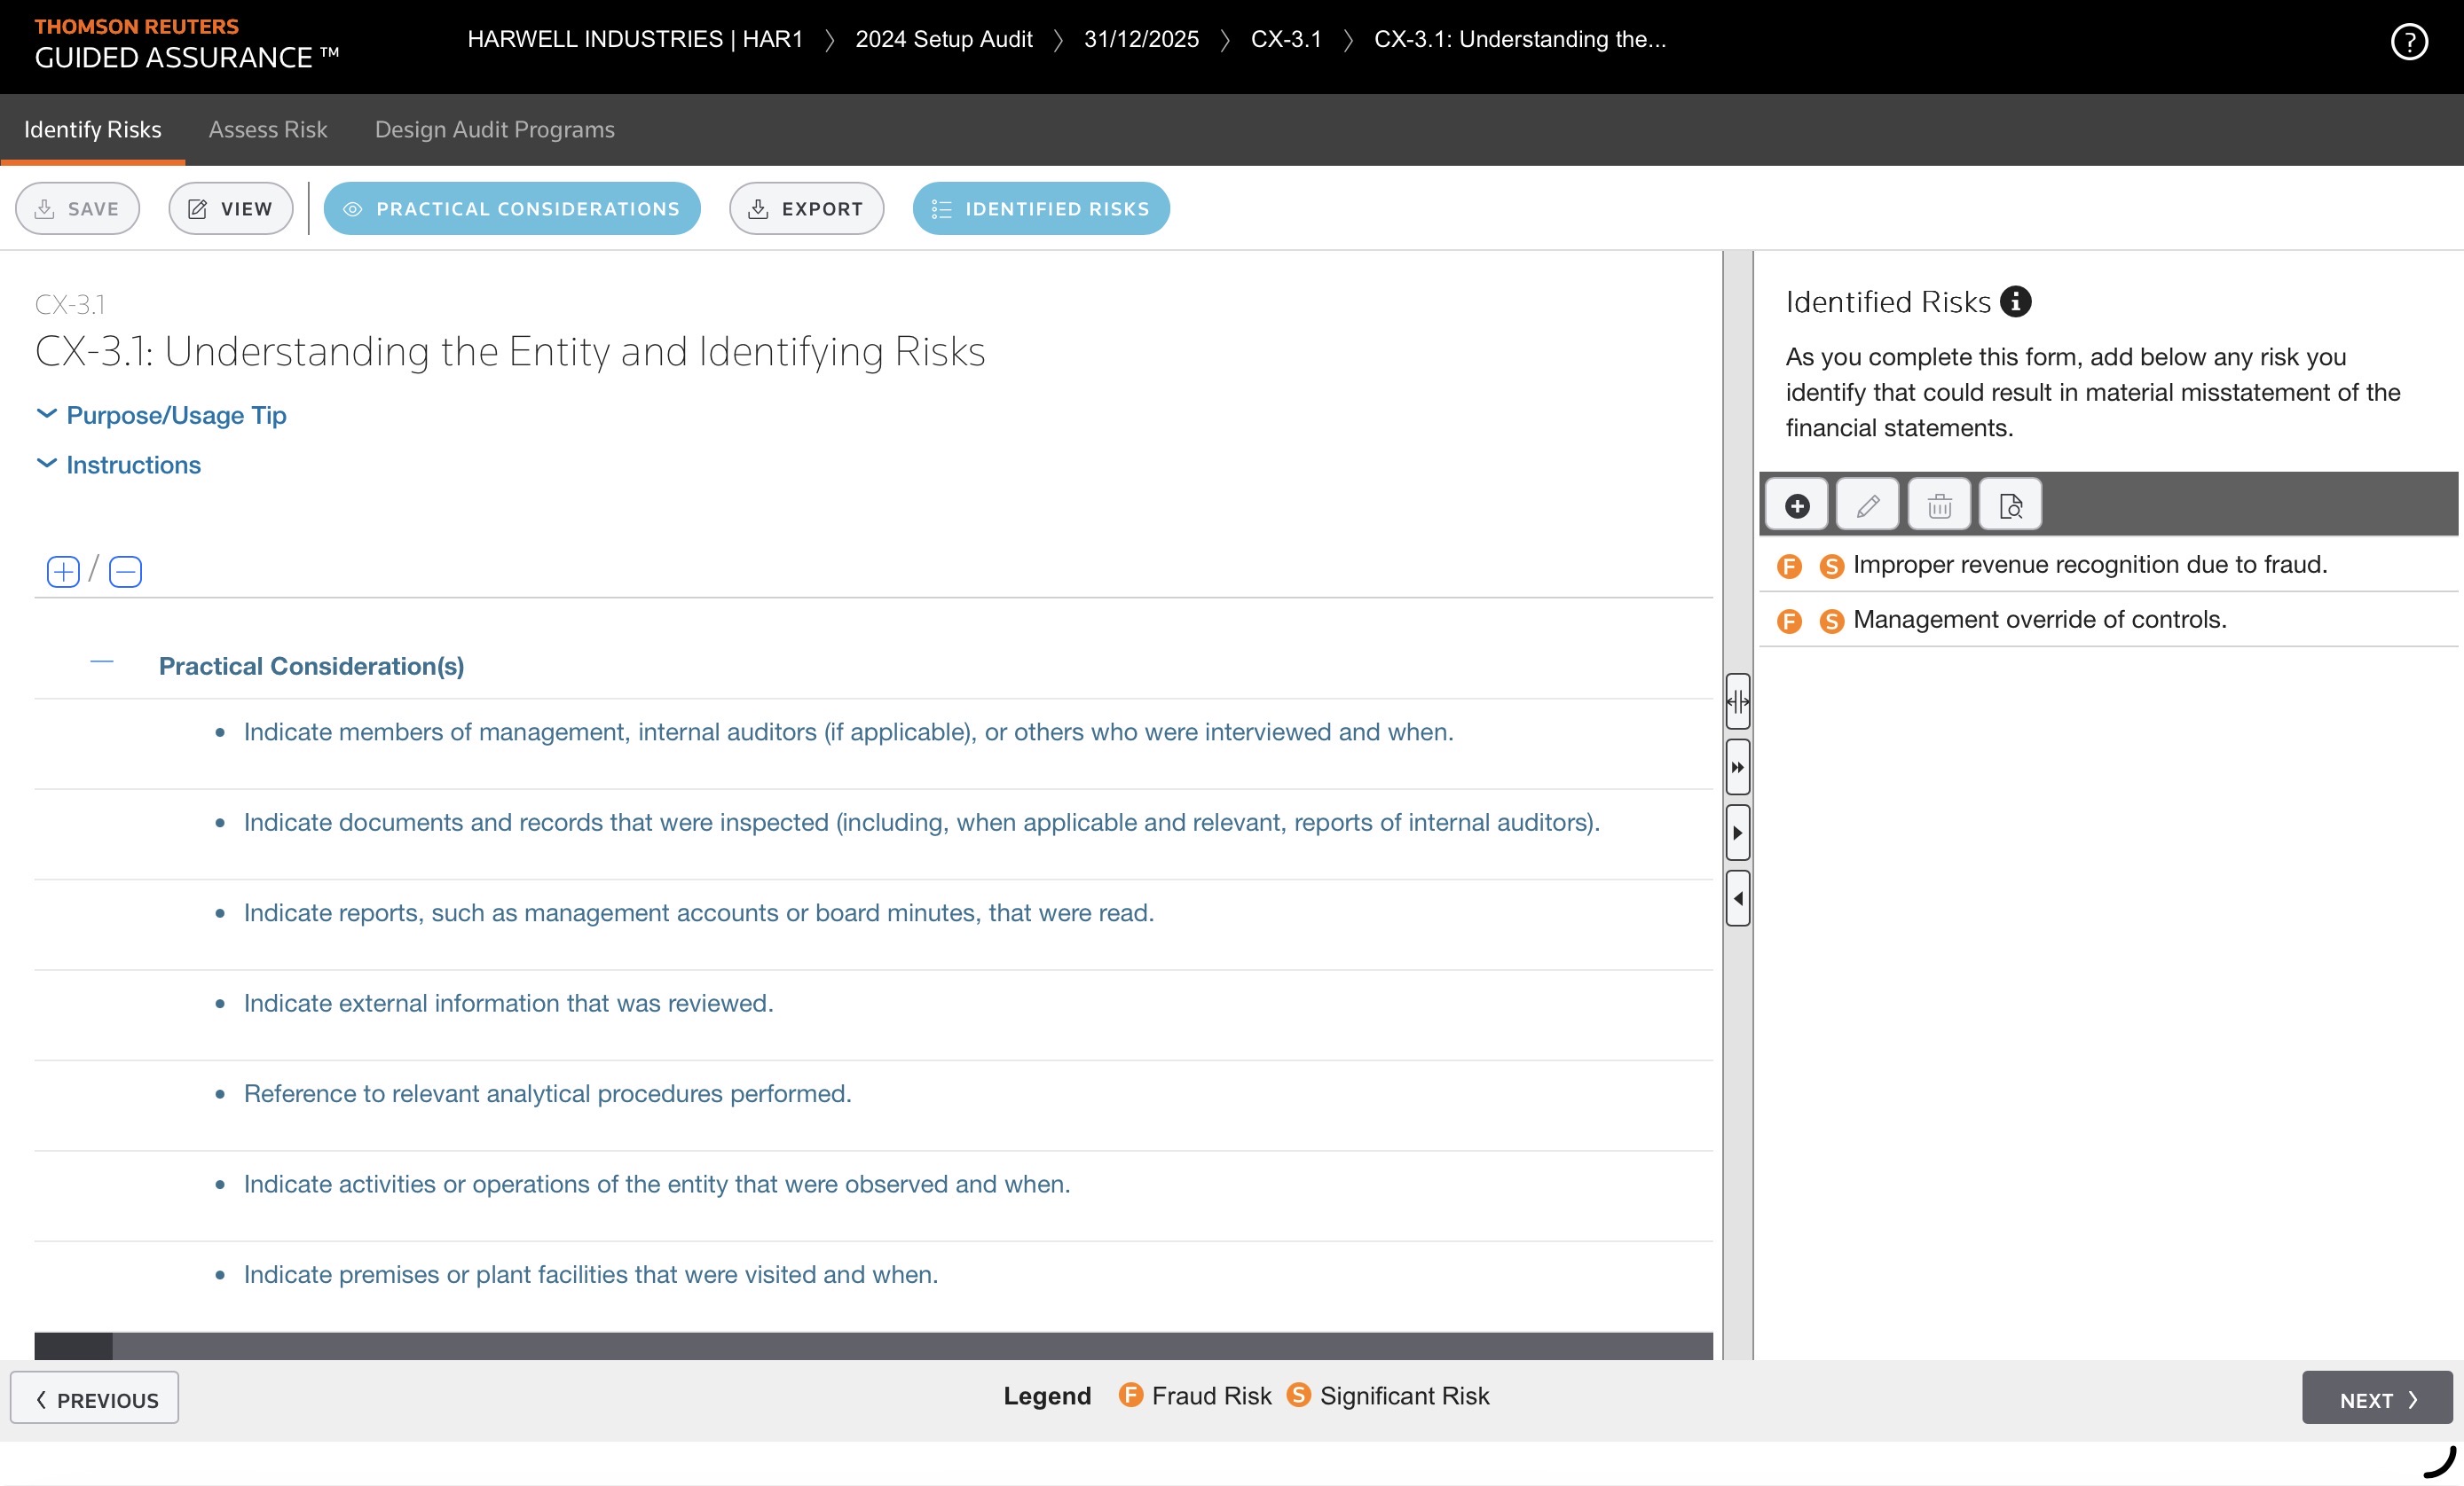Collapse the Practical Consideration(s) section

[101, 662]
